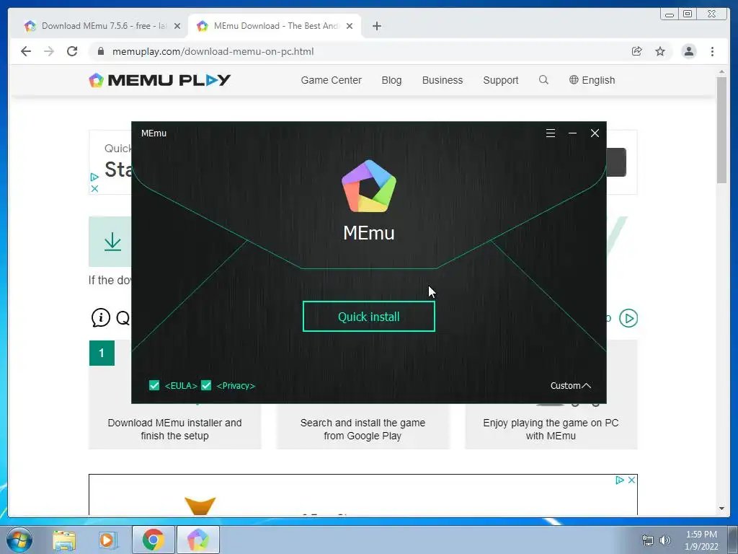Click the site lock icon
738x554 pixels.
(100, 51)
